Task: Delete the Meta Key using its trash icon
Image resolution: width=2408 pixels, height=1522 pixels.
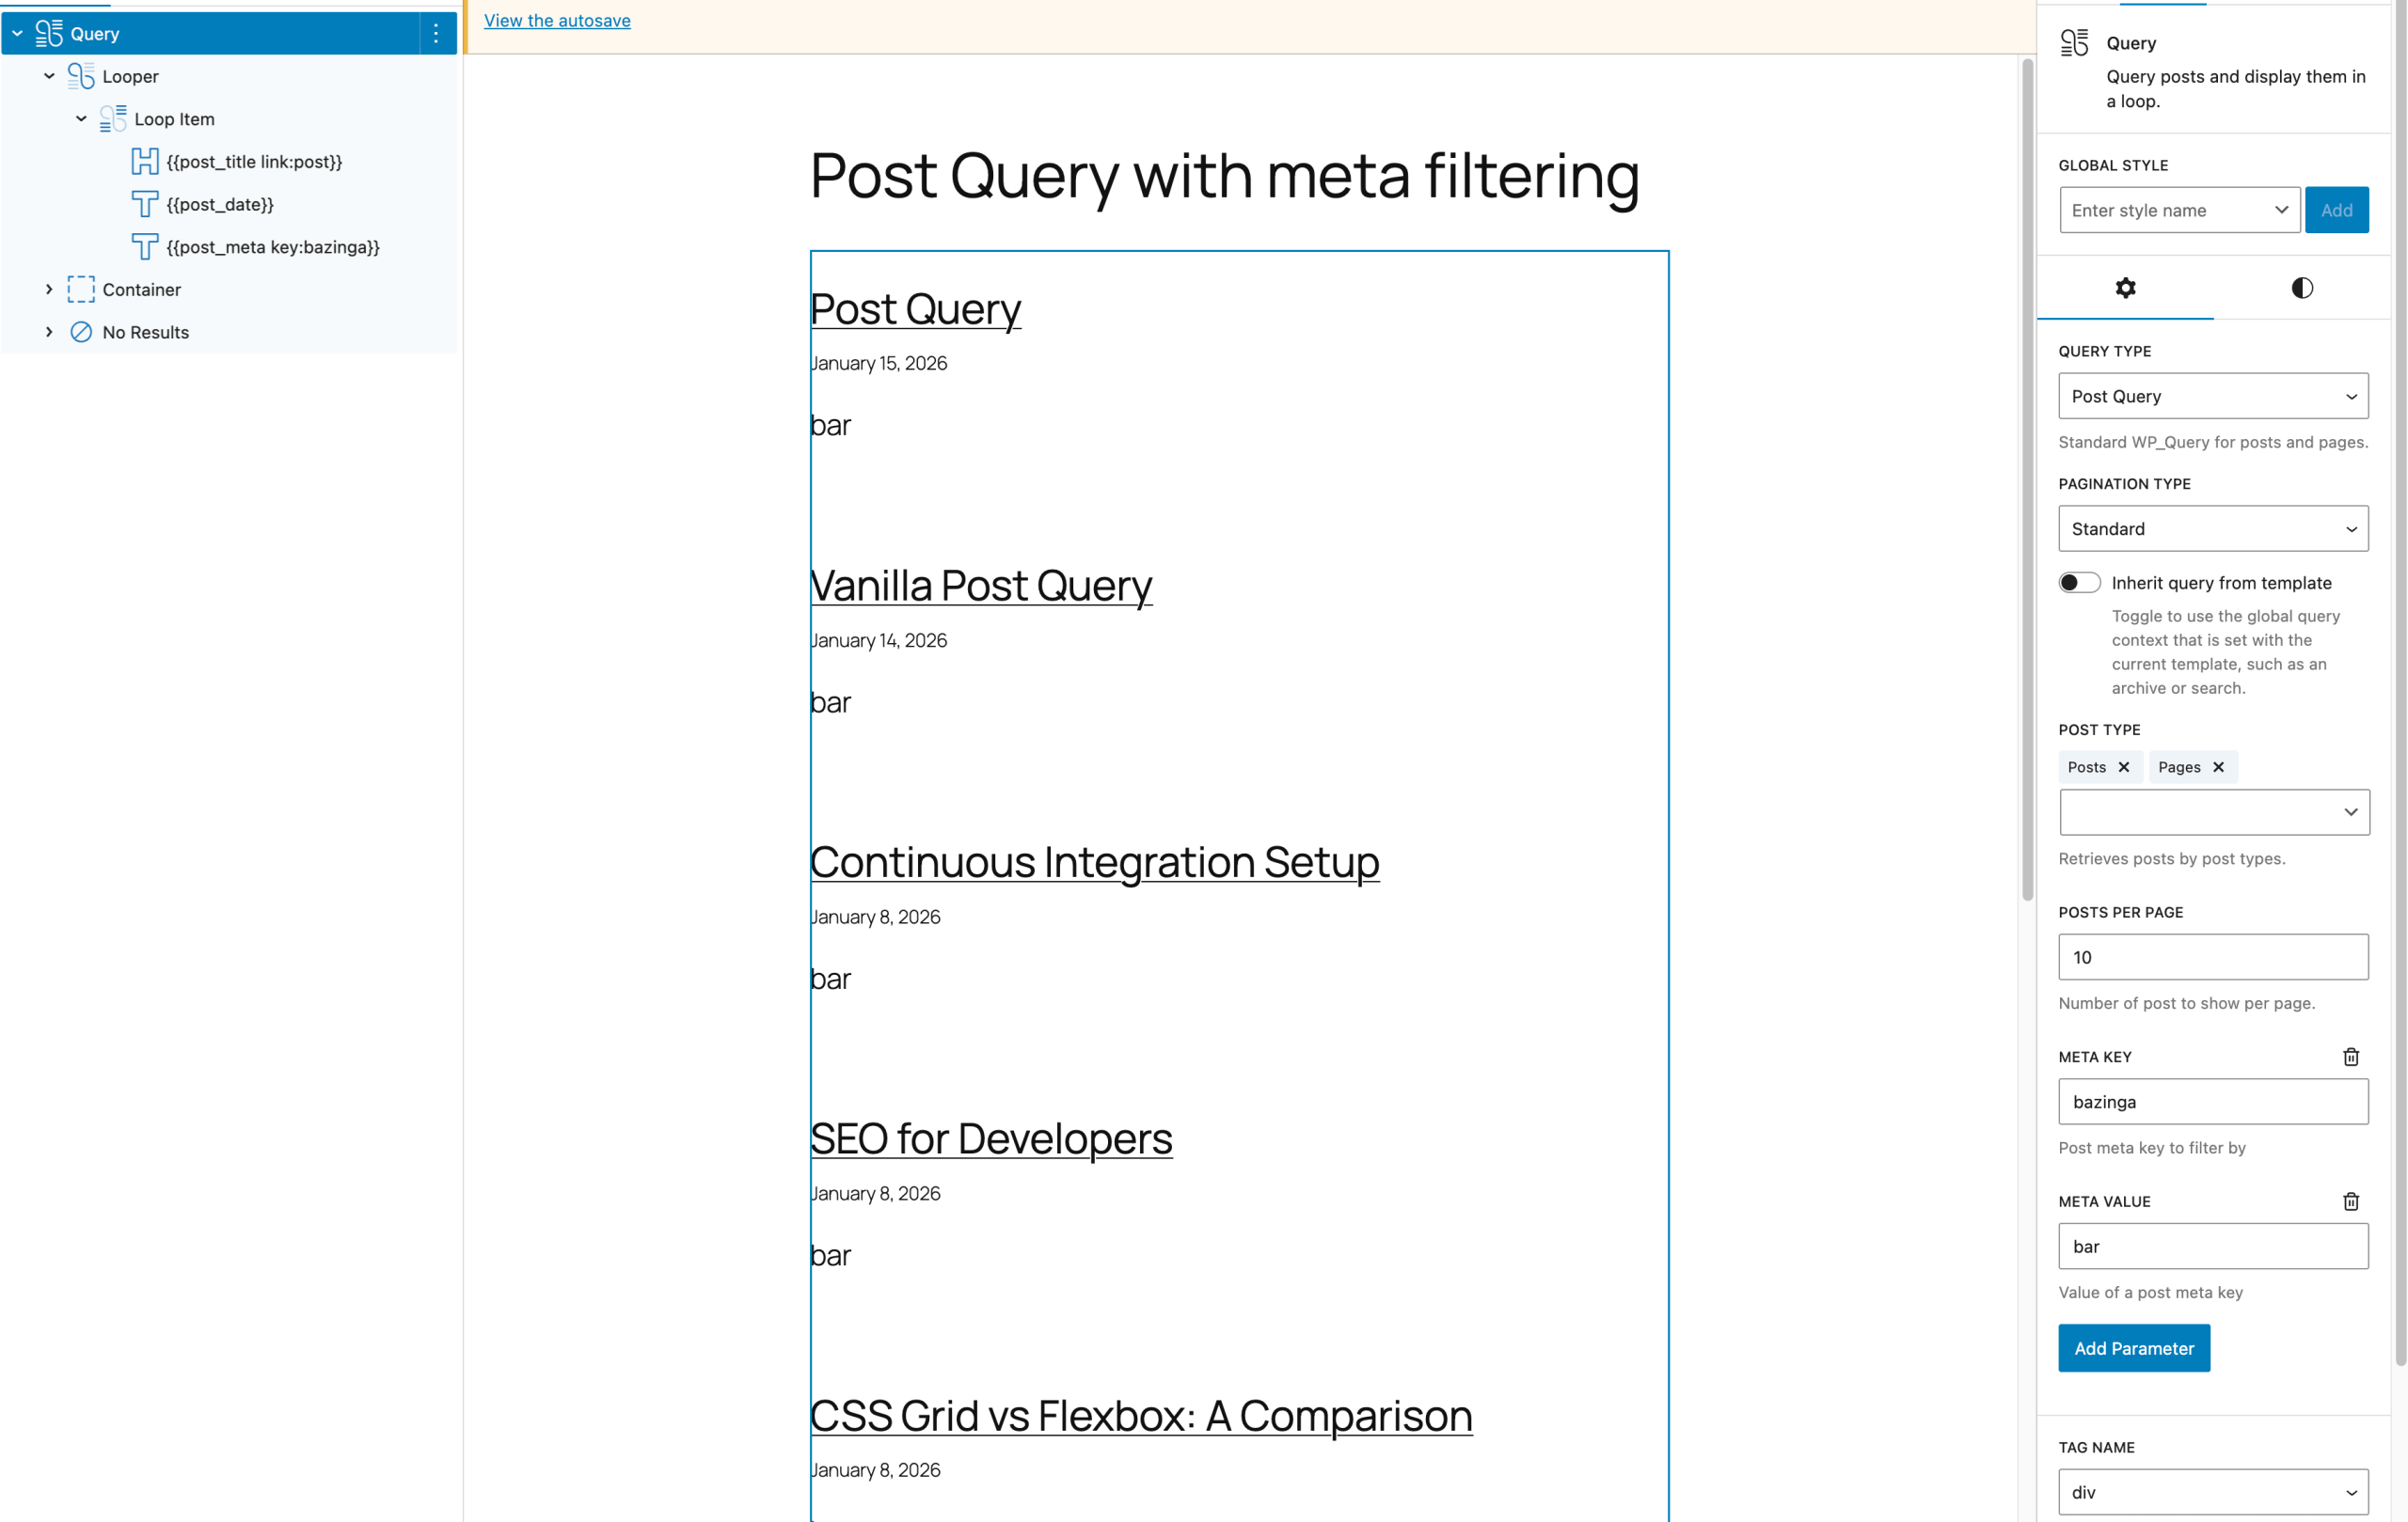Action: [2351, 1057]
